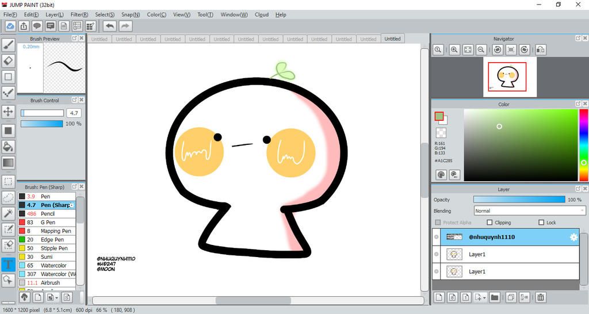Select the Move tool
Image resolution: width=589 pixels, height=314 pixels.
click(x=8, y=112)
